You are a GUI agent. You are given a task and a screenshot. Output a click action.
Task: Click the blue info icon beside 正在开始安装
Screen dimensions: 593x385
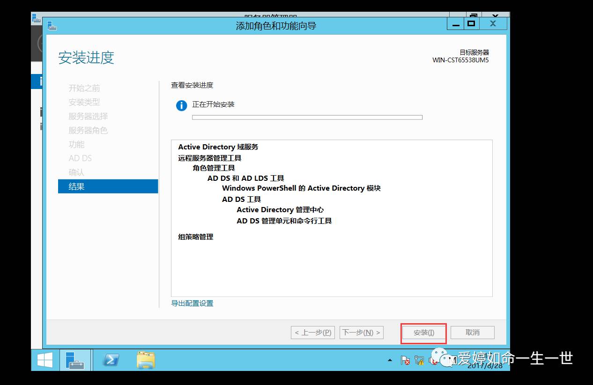tap(181, 106)
